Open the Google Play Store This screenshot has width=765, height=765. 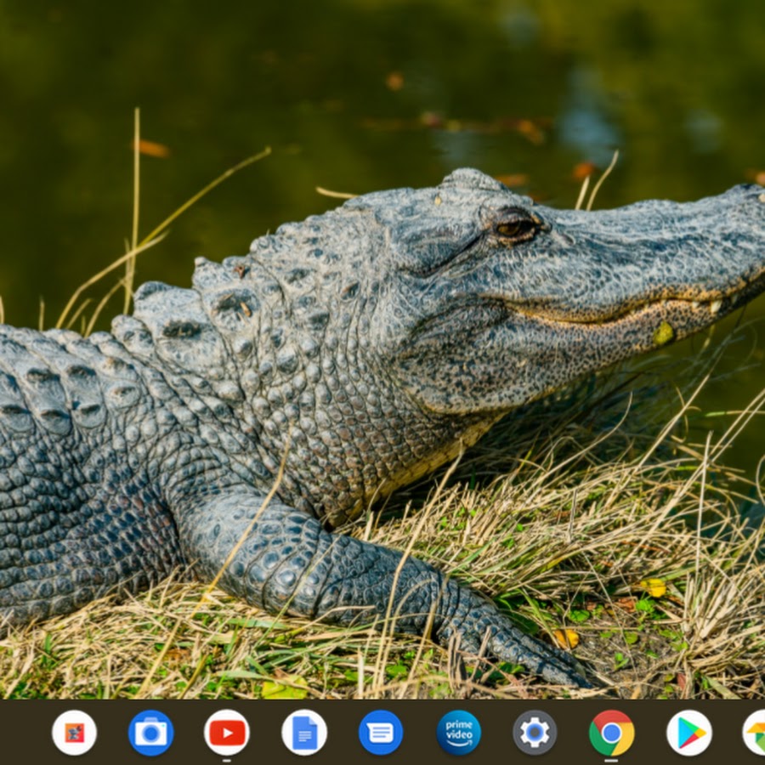point(688,733)
